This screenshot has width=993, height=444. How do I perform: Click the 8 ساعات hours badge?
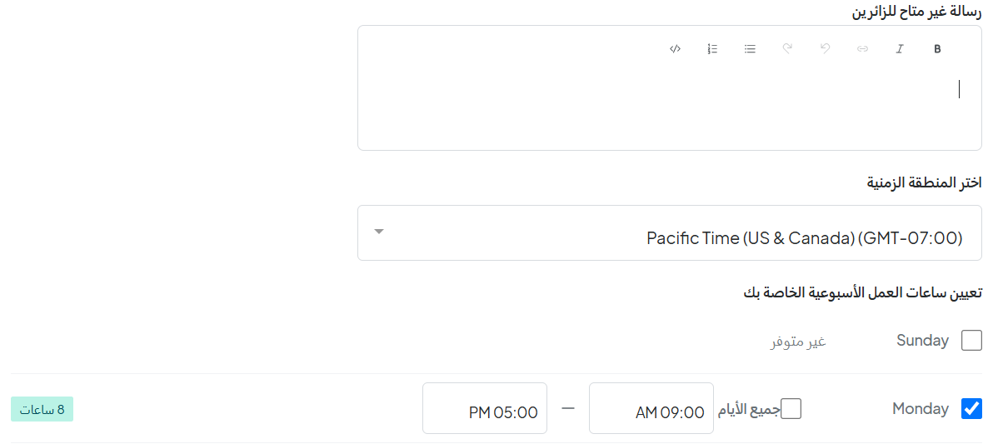(42, 409)
